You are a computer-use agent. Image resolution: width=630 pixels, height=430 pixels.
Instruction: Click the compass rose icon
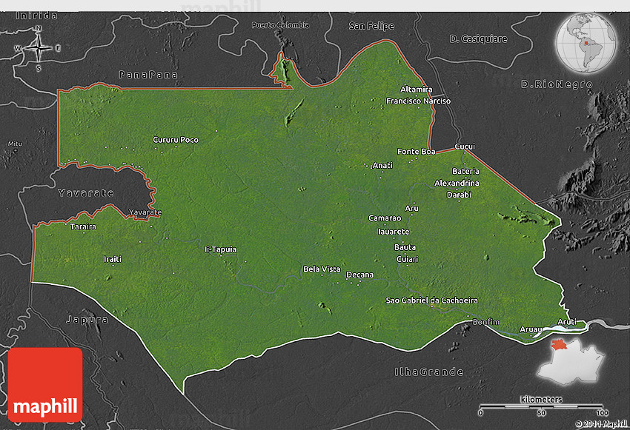(x=38, y=49)
